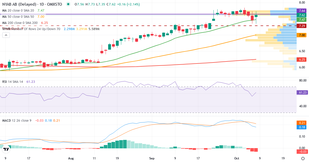Image resolution: width=309 pixels, height=162 pixels.
Task: Click the 2.298M up volume value
Action: coord(69,29)
